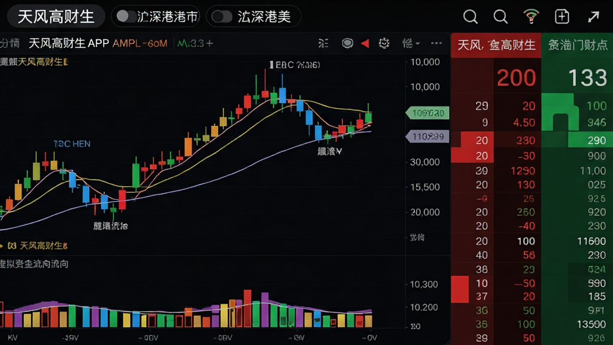Click the large white 133 price

point(588,78)
